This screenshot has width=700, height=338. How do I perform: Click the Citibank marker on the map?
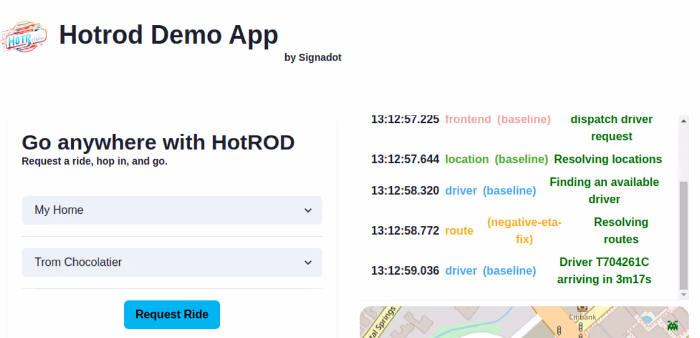(582, 312)
